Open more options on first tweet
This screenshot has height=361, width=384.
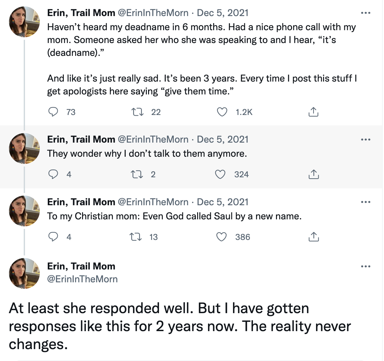click(365, 13)
